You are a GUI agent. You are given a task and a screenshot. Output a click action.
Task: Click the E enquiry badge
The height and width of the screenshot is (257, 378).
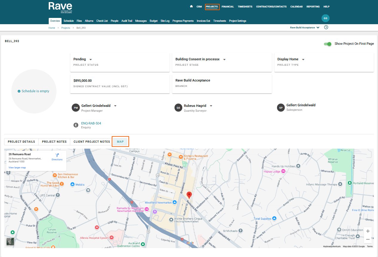click(76, 125)
